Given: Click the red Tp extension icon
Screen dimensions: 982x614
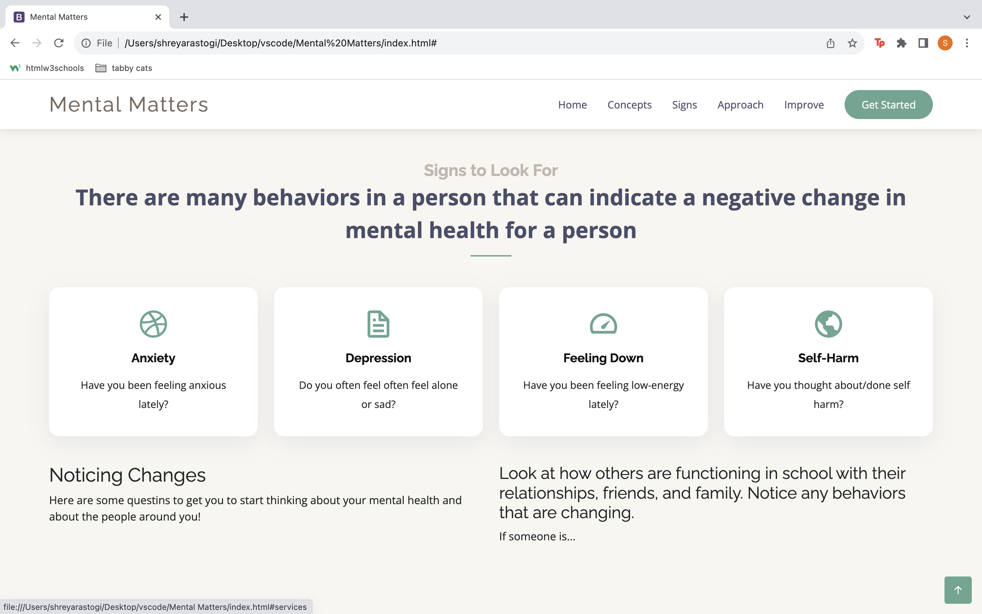Looking at the screenshot, I should pyautogui.click(x=879, y=43).
